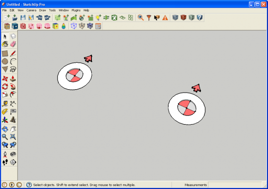
Task: Pick the pink Eraser tool
Action: click(13, 44)
